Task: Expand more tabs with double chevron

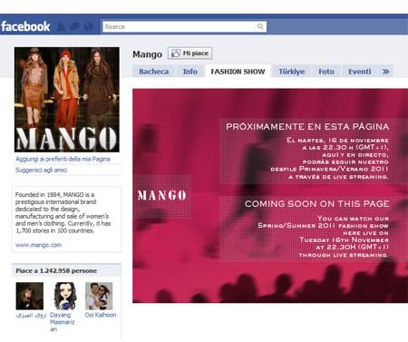Action: [x=386, y=72]
